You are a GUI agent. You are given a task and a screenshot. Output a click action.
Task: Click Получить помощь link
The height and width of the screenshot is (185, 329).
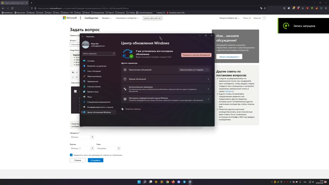coord(133,109)
